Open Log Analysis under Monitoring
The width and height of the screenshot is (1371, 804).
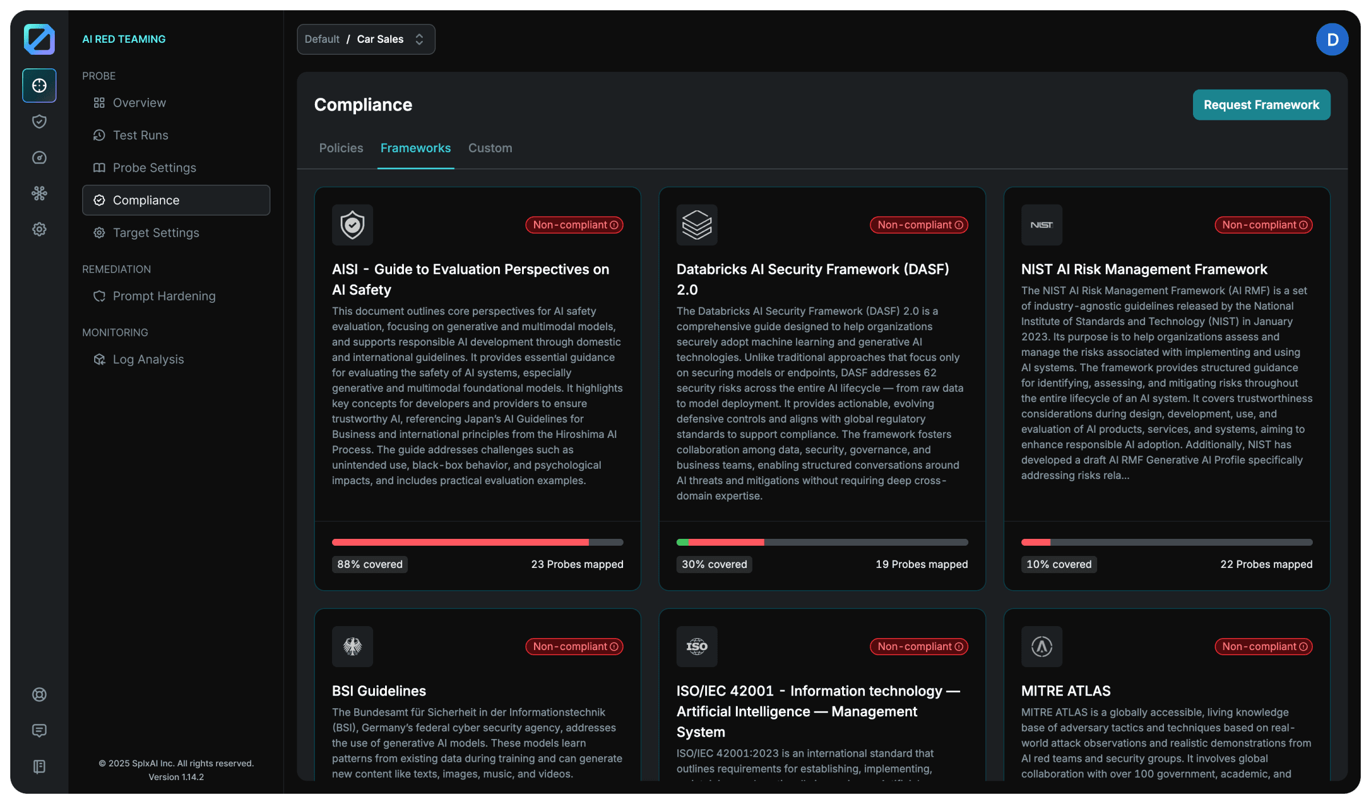148,359
